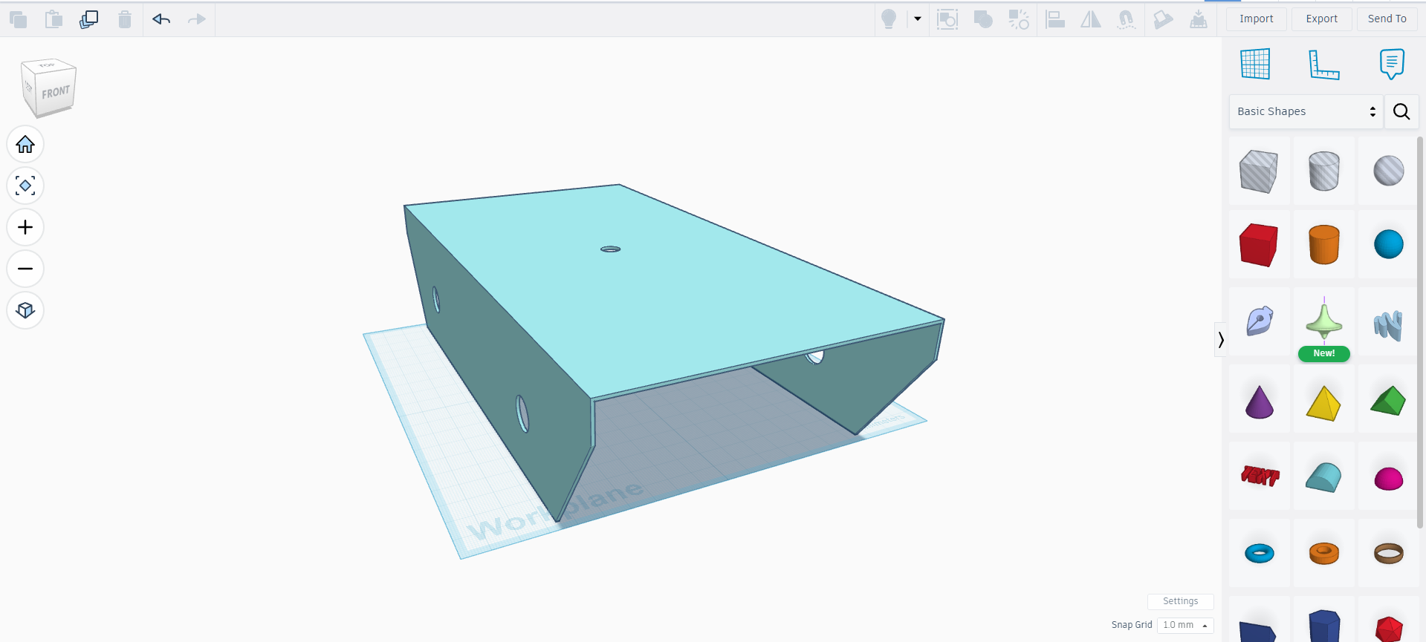
Task: Select the orange Cylinder shape
Action: pos(1323,245)
